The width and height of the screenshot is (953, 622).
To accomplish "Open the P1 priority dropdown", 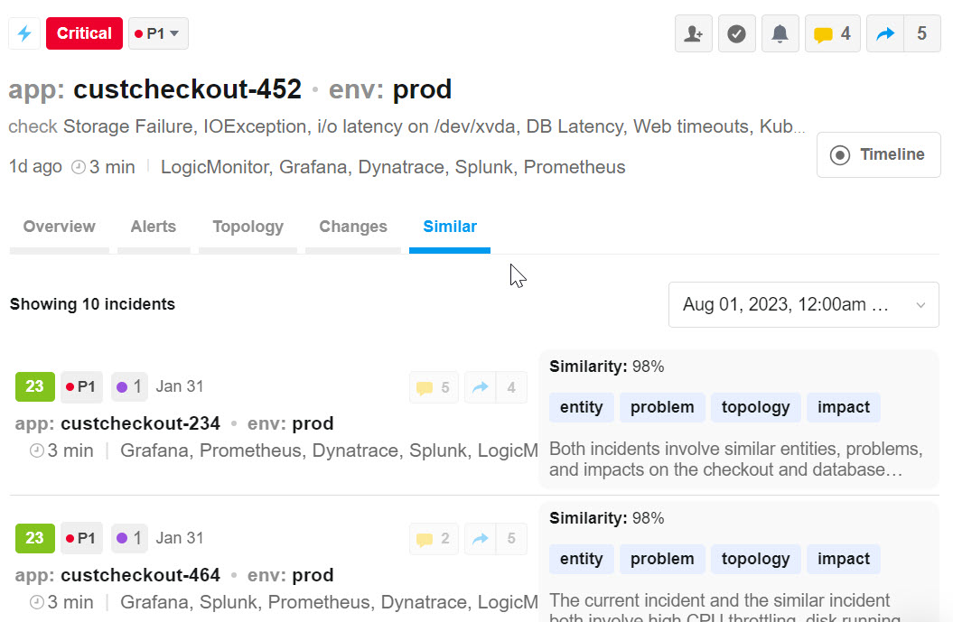I will tap(158, 33).
